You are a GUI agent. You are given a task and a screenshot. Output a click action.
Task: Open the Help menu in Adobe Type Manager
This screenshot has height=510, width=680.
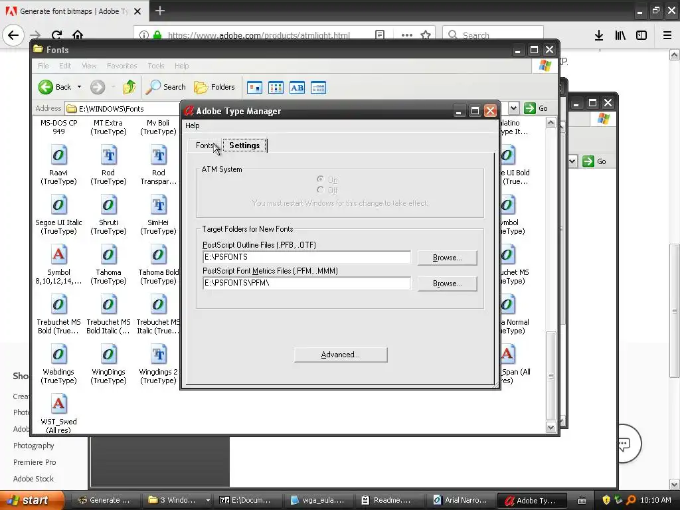(x=193, y=126)
